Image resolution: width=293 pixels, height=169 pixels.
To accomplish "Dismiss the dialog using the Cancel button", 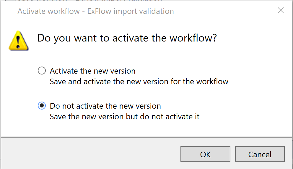I will point(260,154).
